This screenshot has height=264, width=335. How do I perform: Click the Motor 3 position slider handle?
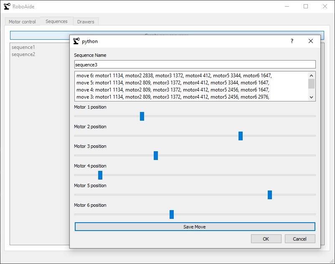(156, 155)
